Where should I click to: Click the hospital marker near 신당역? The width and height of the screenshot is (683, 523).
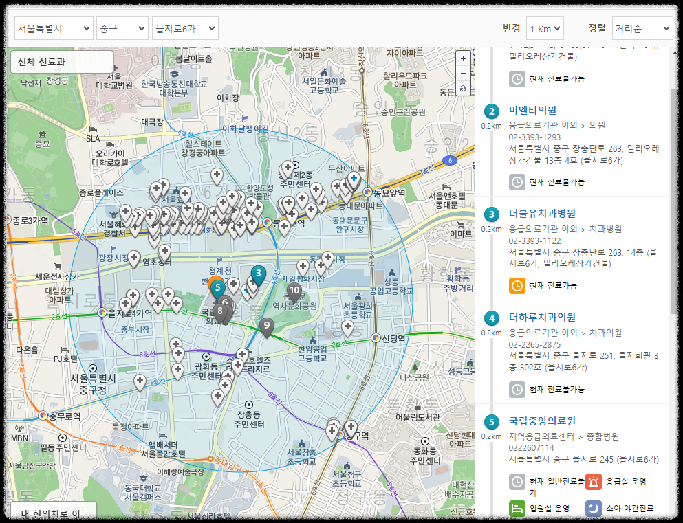click(347, 328)
